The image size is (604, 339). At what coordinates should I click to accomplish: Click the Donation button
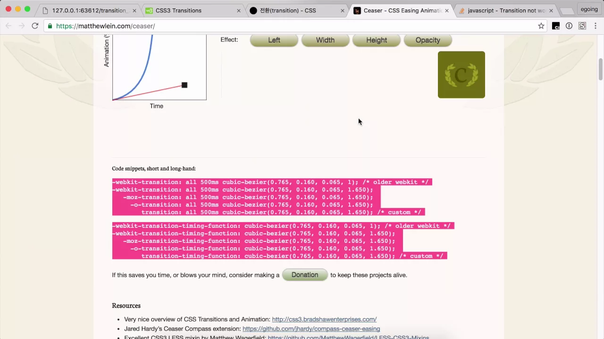(x=305, y=275)
